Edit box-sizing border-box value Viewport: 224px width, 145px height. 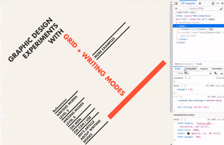[x=202, y=107]
